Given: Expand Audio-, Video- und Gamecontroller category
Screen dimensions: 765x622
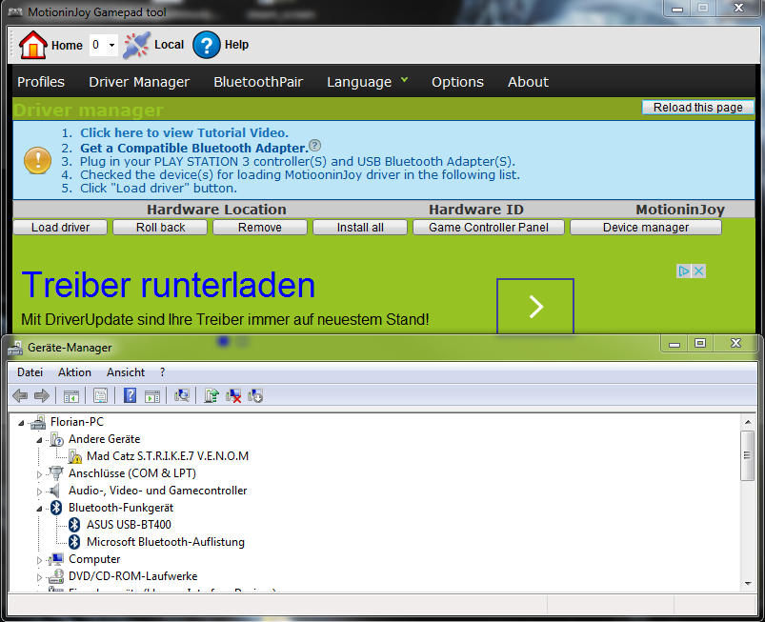Looking at the screenshot, I should [x=39, y=492].
